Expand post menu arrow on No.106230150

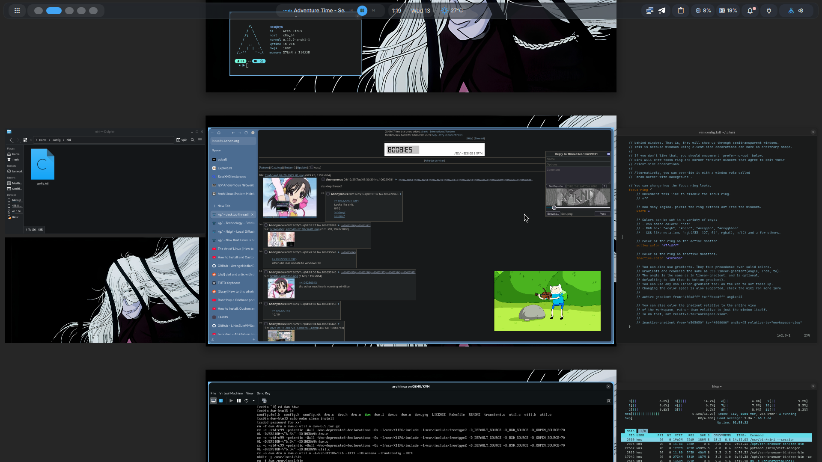click(339, 304)
